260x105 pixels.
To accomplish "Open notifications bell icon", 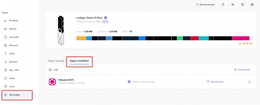I will pyautogui.click(x=223, y=4).
